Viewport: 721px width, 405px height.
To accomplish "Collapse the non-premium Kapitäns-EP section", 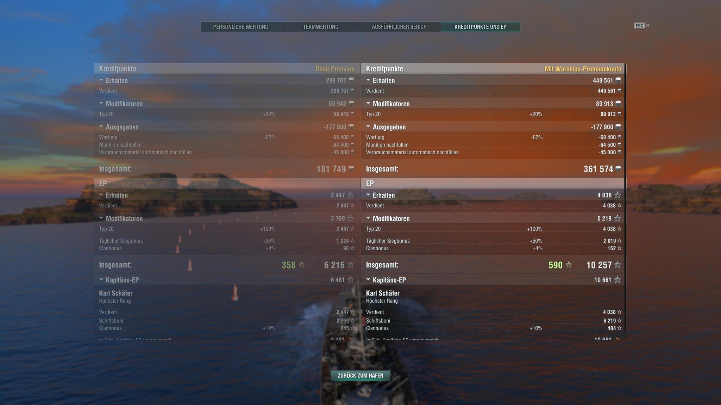I will pos(101,279).
